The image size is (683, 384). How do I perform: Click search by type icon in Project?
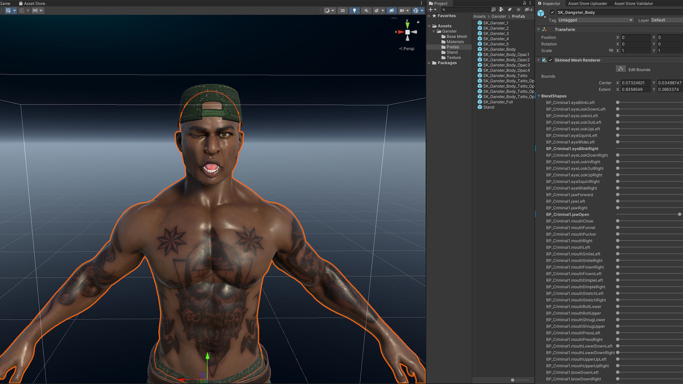pos(501,10)
